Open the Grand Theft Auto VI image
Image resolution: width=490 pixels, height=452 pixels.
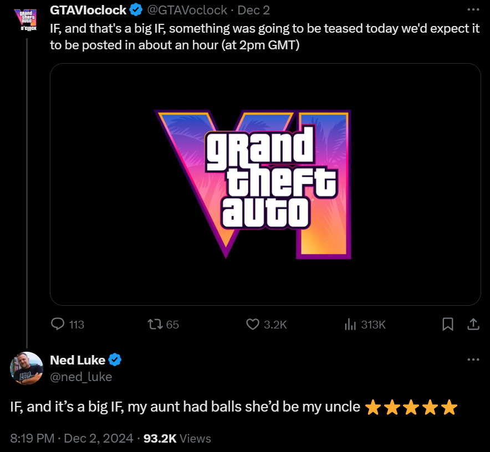point(265,184)
